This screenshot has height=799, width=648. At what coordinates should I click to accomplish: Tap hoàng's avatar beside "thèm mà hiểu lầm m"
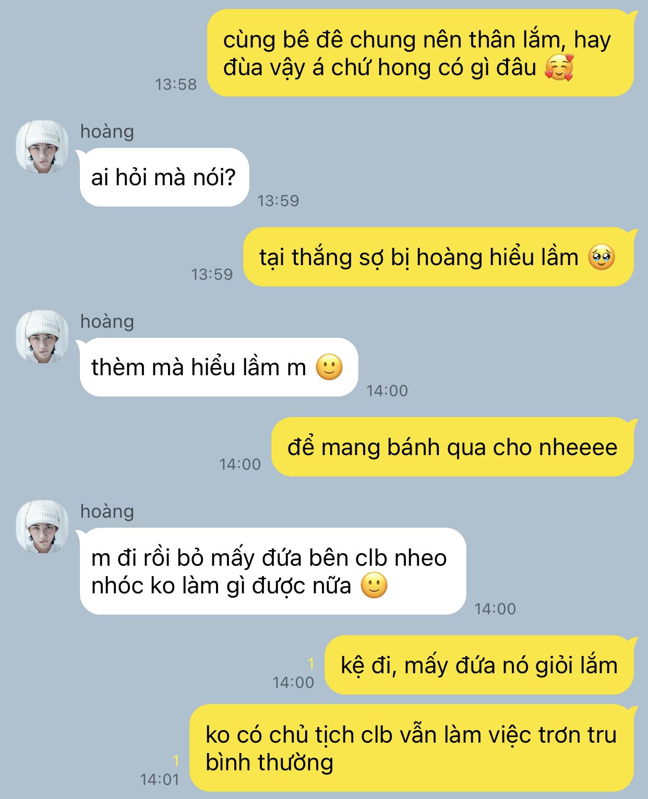pos(42,337)
